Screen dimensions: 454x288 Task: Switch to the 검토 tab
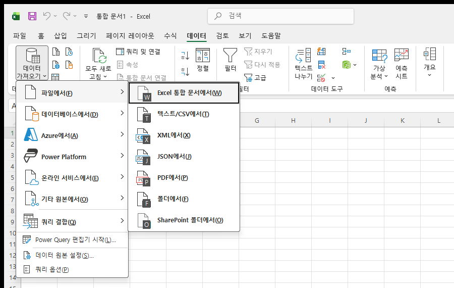[222, 36]
